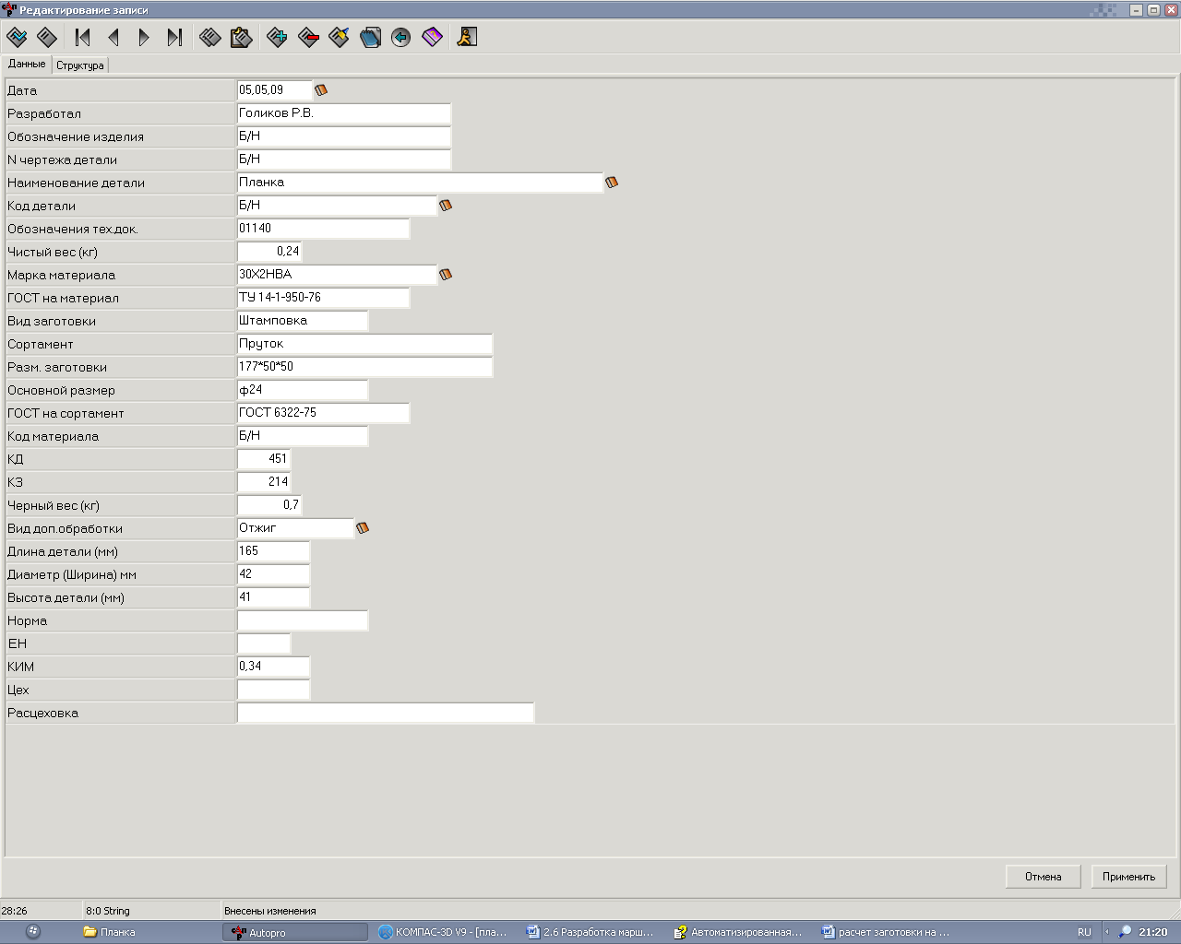Open the Автоматизированная... taskbar window

click(739, 932)
